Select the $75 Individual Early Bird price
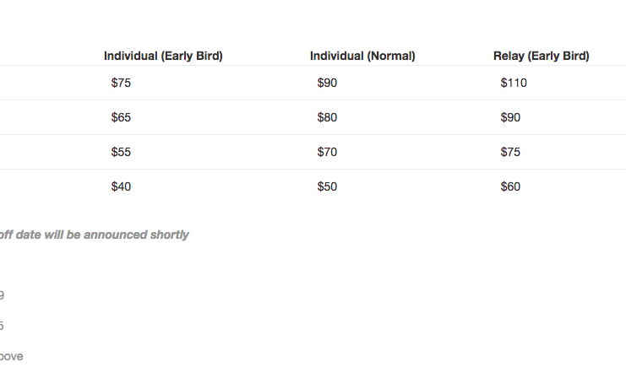626x378 pixels. pos(121,83)
